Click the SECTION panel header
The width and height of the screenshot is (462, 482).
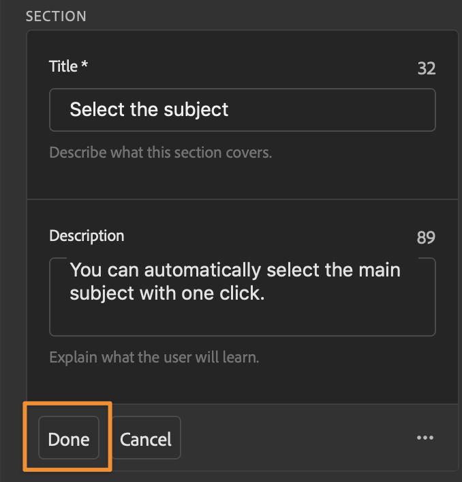tap(56, 16)
